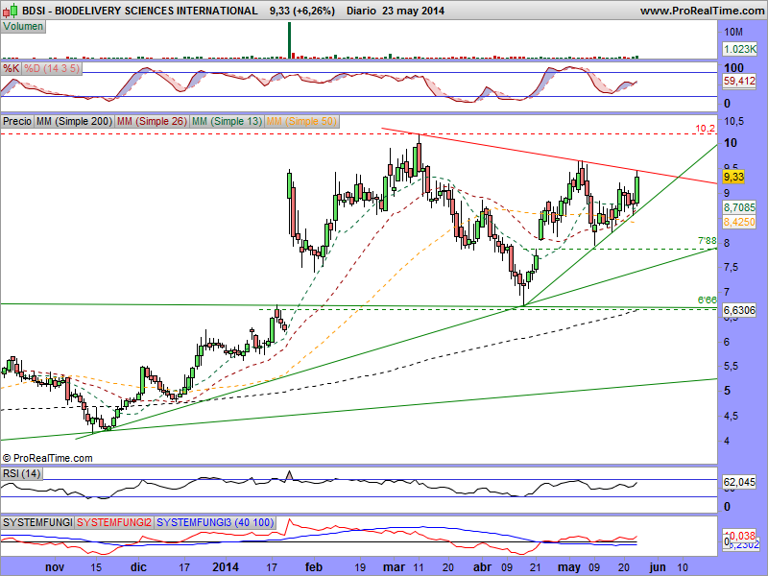
Task: Click the 62,045 RSI value box
Action: coord(739,483)
